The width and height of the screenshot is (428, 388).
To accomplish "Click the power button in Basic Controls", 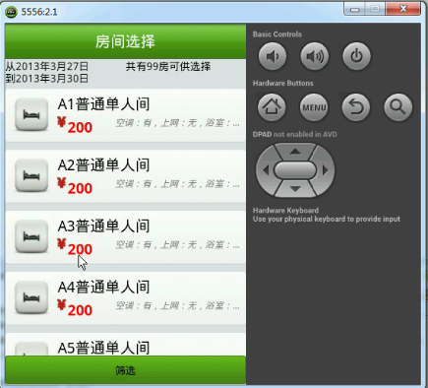I will click(x=356, y=56).
